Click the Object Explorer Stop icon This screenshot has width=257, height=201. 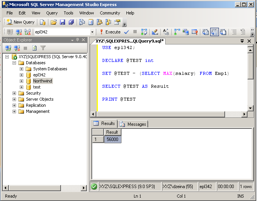coord(26,48)
